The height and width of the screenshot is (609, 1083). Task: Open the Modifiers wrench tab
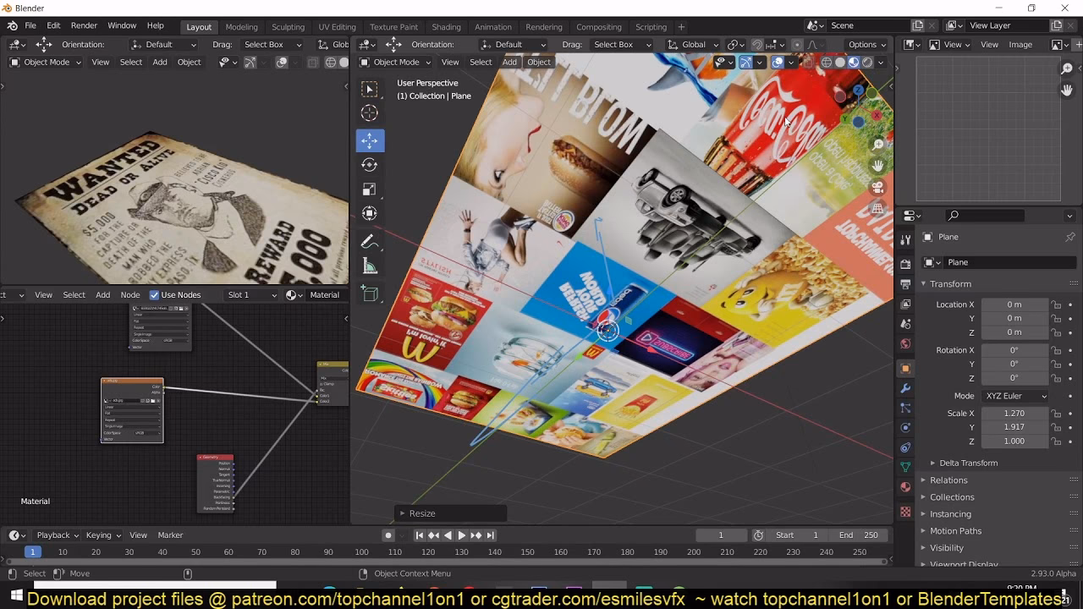click(x=905, y=389)
